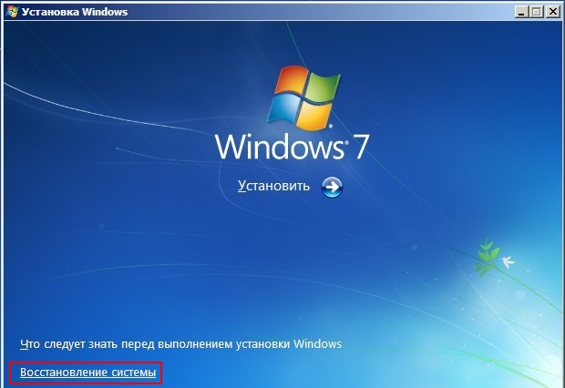This screenshot has width=565, height=388.
Task: Click the blue Install arrow icon
Action: [332, 187]
